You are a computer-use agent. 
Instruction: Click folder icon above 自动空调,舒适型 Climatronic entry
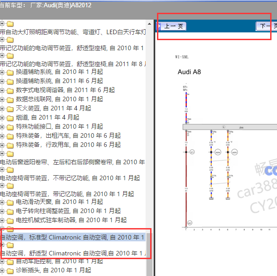tap(10, 245)
